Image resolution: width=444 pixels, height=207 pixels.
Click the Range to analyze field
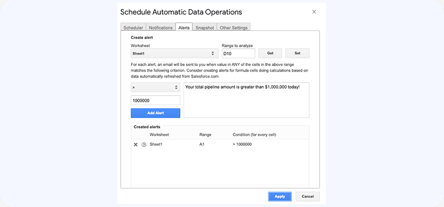238,53
